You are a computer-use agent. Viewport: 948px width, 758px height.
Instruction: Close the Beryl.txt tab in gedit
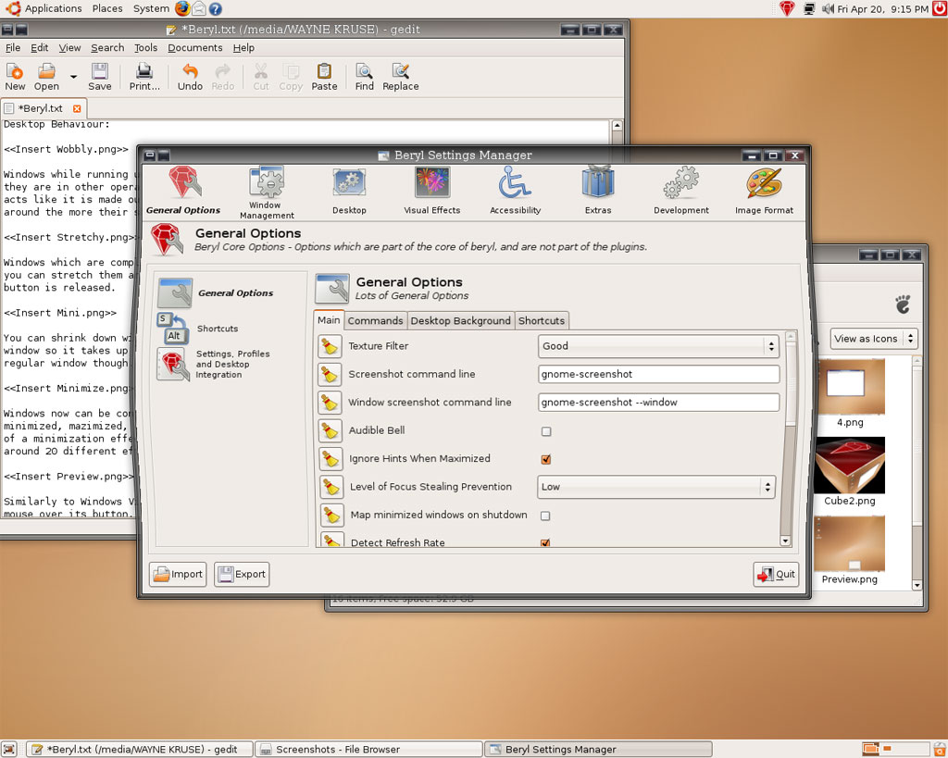[77, 109]
